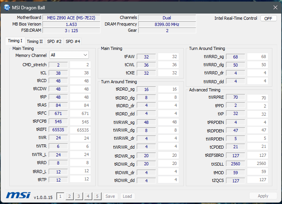Select profile slot 5 button
This screenshot has width=282, height=204.
tap(97, 196)
